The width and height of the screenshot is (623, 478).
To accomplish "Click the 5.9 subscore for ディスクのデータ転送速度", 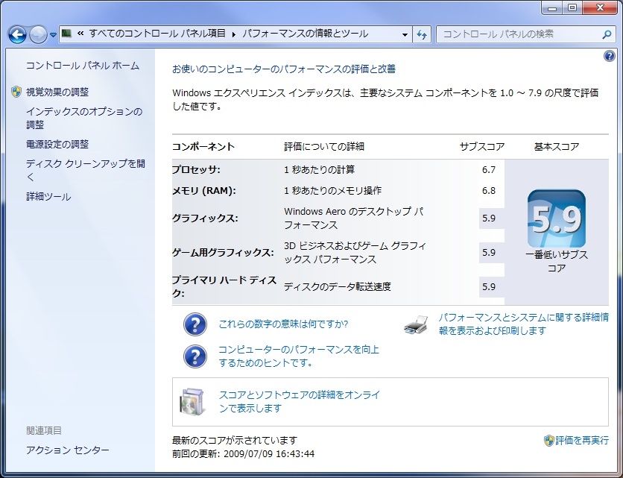I will pos(489,286).
